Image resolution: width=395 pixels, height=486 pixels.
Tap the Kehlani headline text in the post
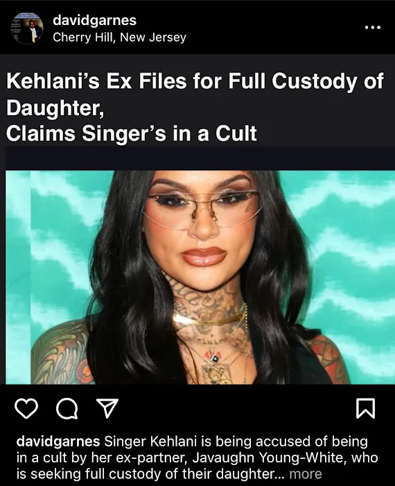tap(195, 107)
